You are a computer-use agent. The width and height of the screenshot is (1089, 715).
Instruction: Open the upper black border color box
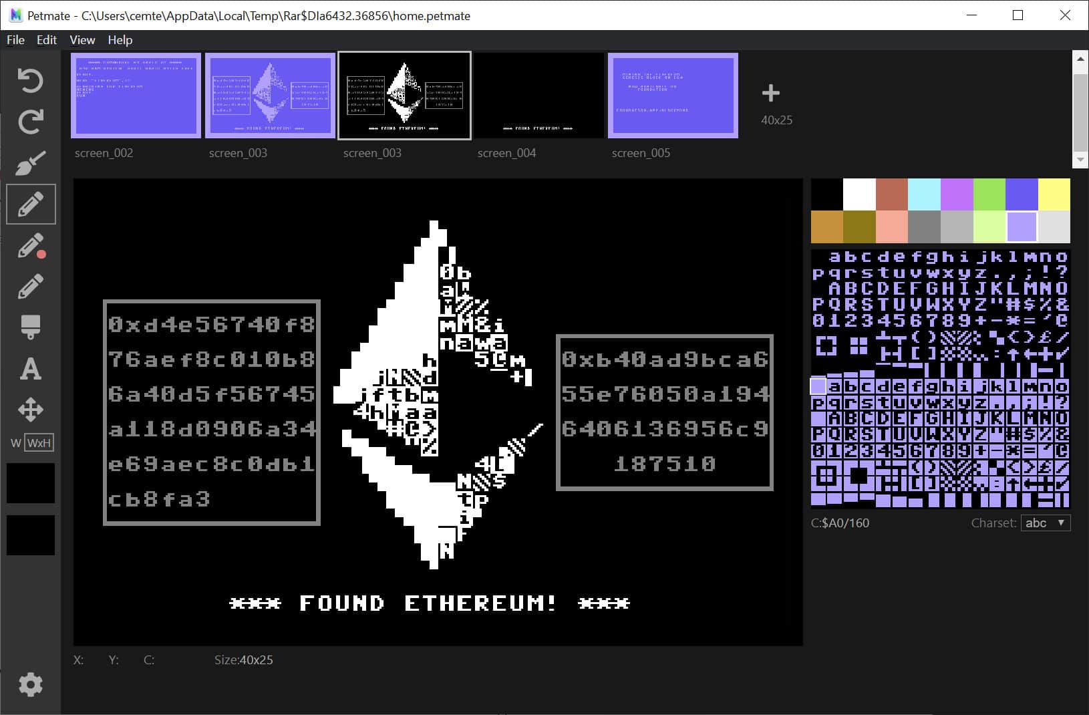[x=31, y=483]
